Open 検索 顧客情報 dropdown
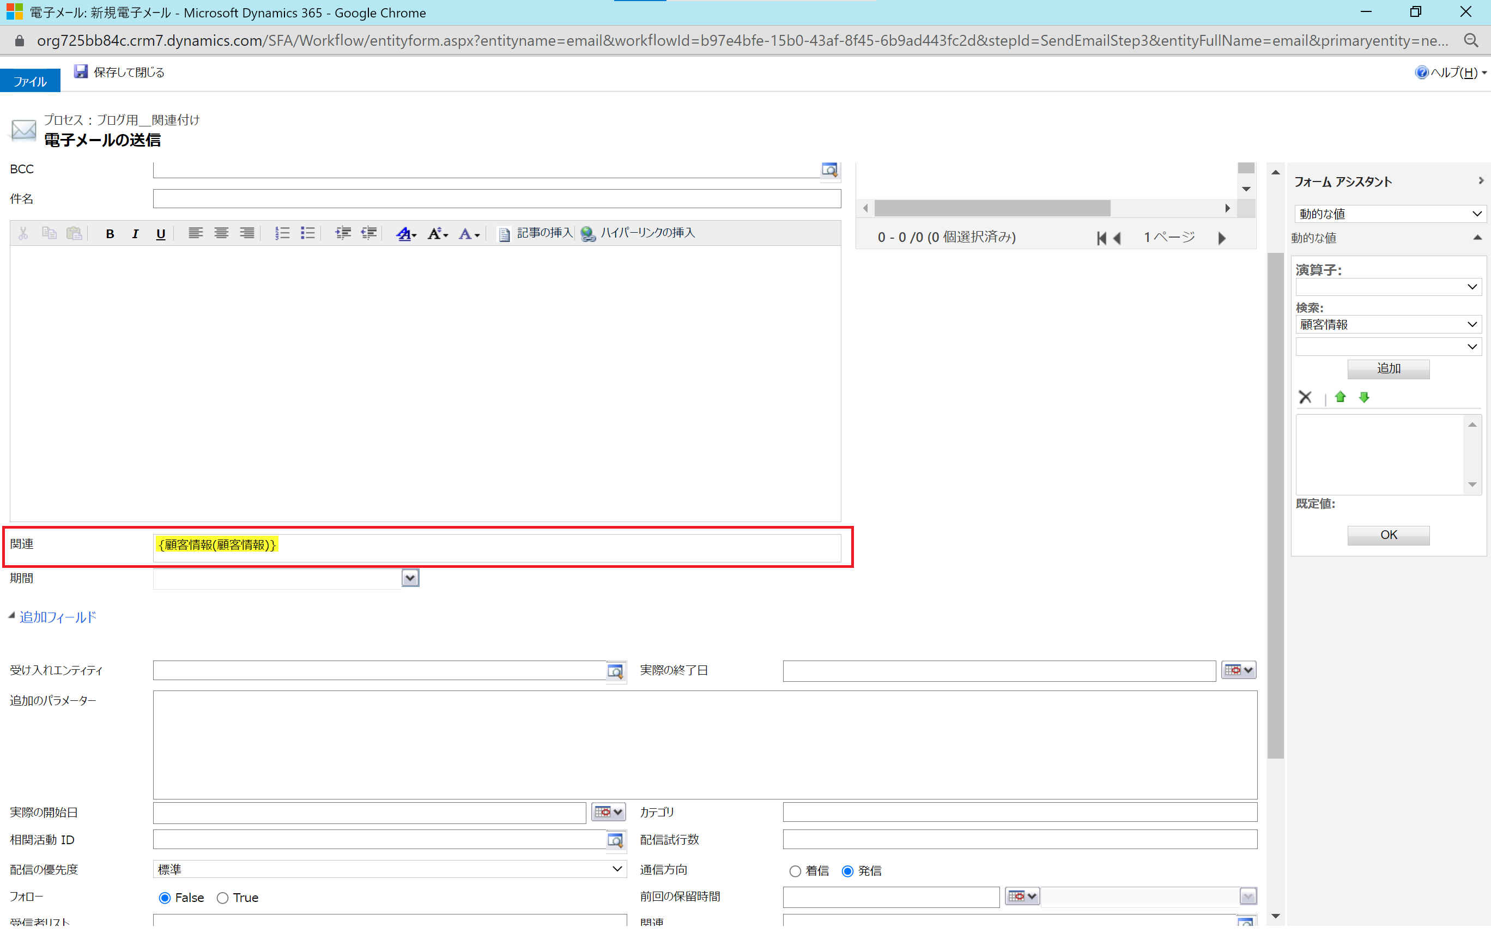Screen dimensions: 1491x945 [1388, 324]
